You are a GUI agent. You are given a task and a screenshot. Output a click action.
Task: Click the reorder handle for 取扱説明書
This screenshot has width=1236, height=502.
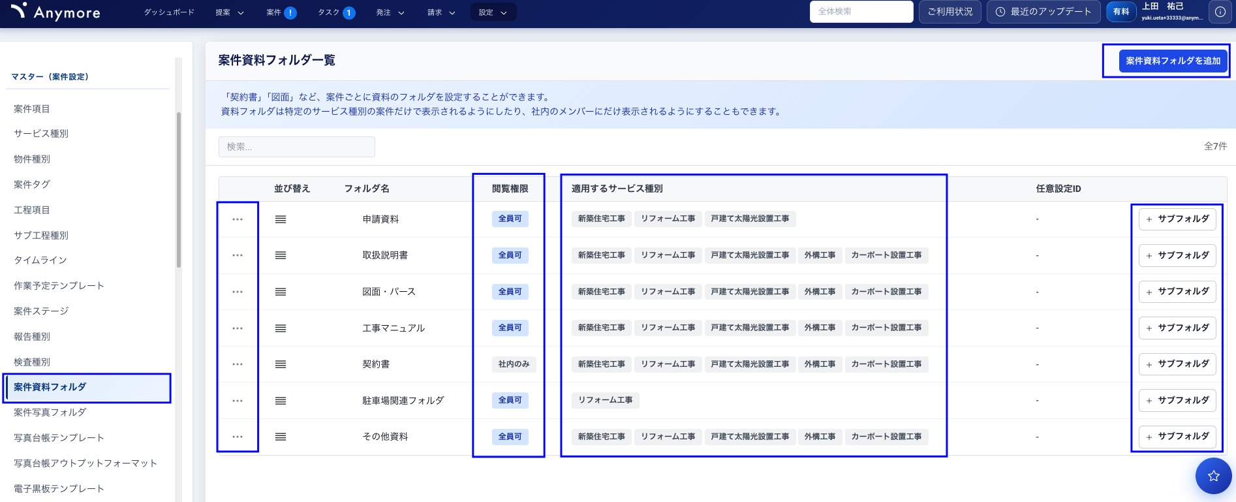281,255
